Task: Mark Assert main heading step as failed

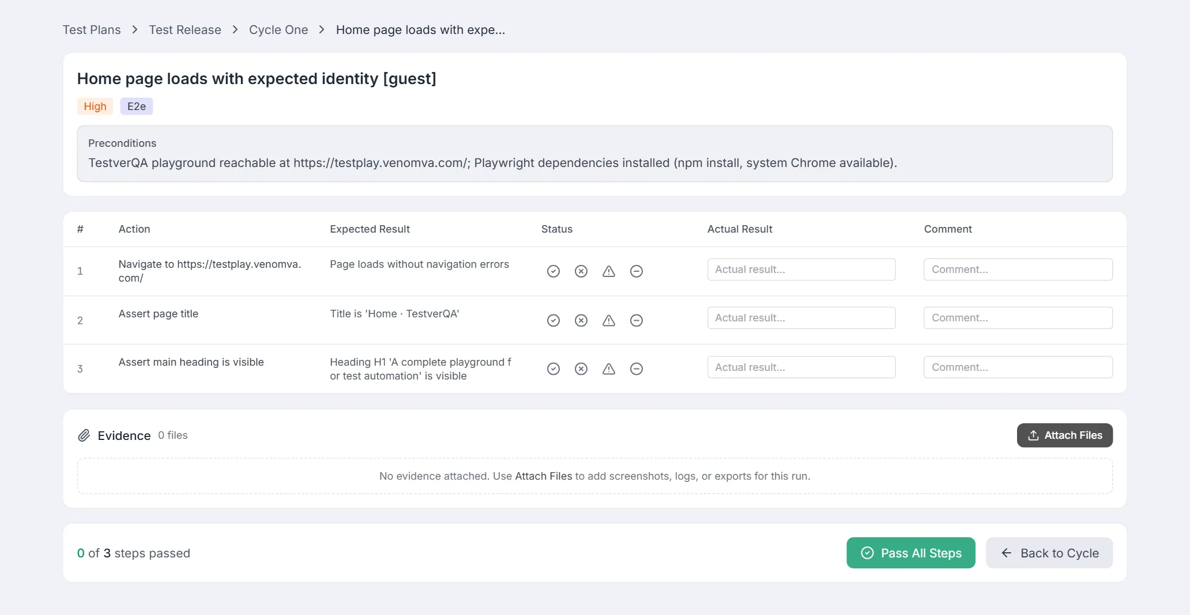Action: click(581, 369)
